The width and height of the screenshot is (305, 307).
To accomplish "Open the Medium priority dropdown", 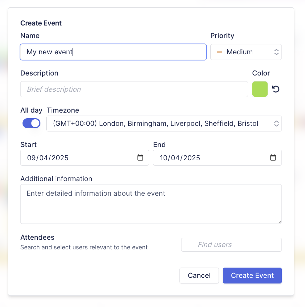I will point(246,52).
